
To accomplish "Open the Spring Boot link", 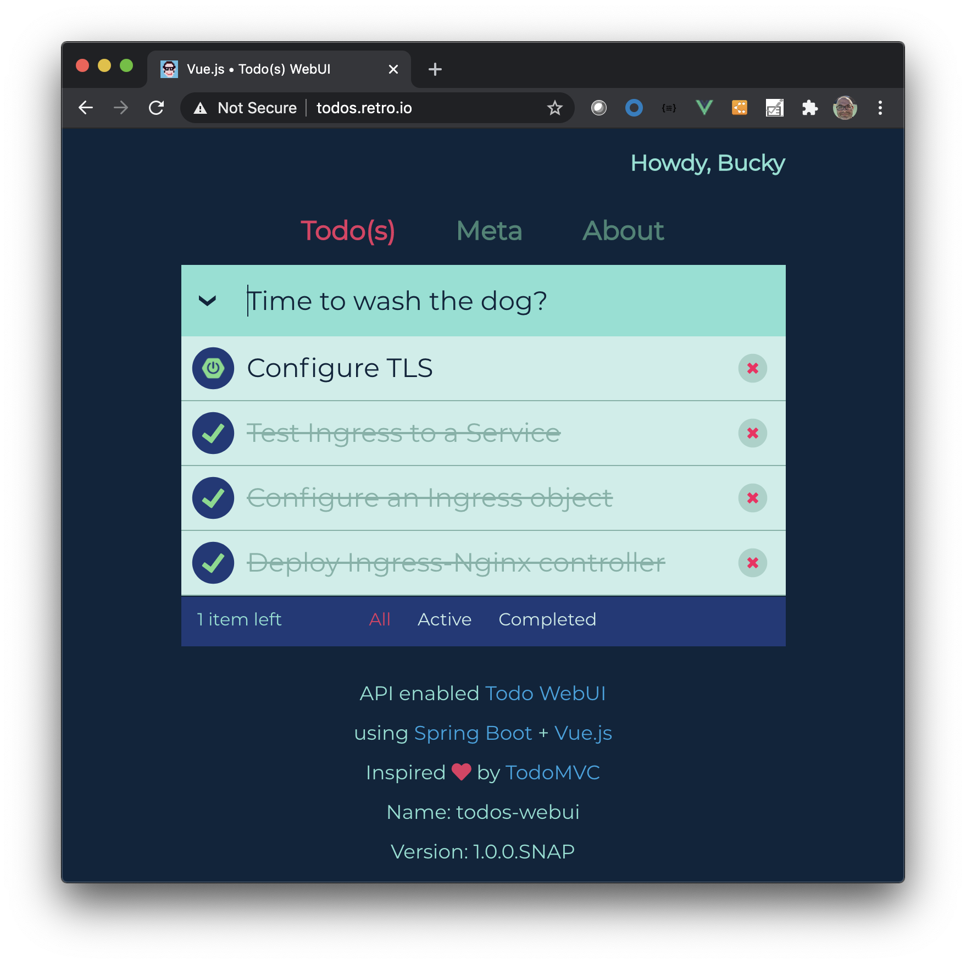I will coord(473,733).
